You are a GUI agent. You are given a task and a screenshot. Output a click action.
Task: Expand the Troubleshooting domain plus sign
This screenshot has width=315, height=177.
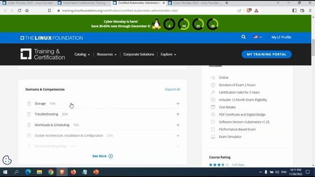[178, 114]
